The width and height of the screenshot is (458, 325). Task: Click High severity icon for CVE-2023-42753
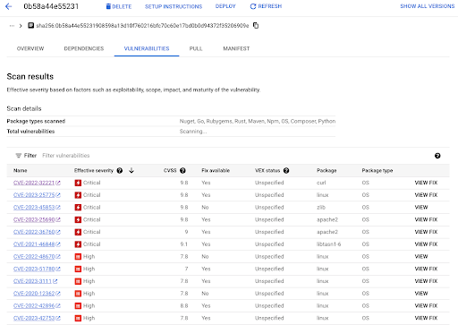pyautogui.click(x=78, y=318)
